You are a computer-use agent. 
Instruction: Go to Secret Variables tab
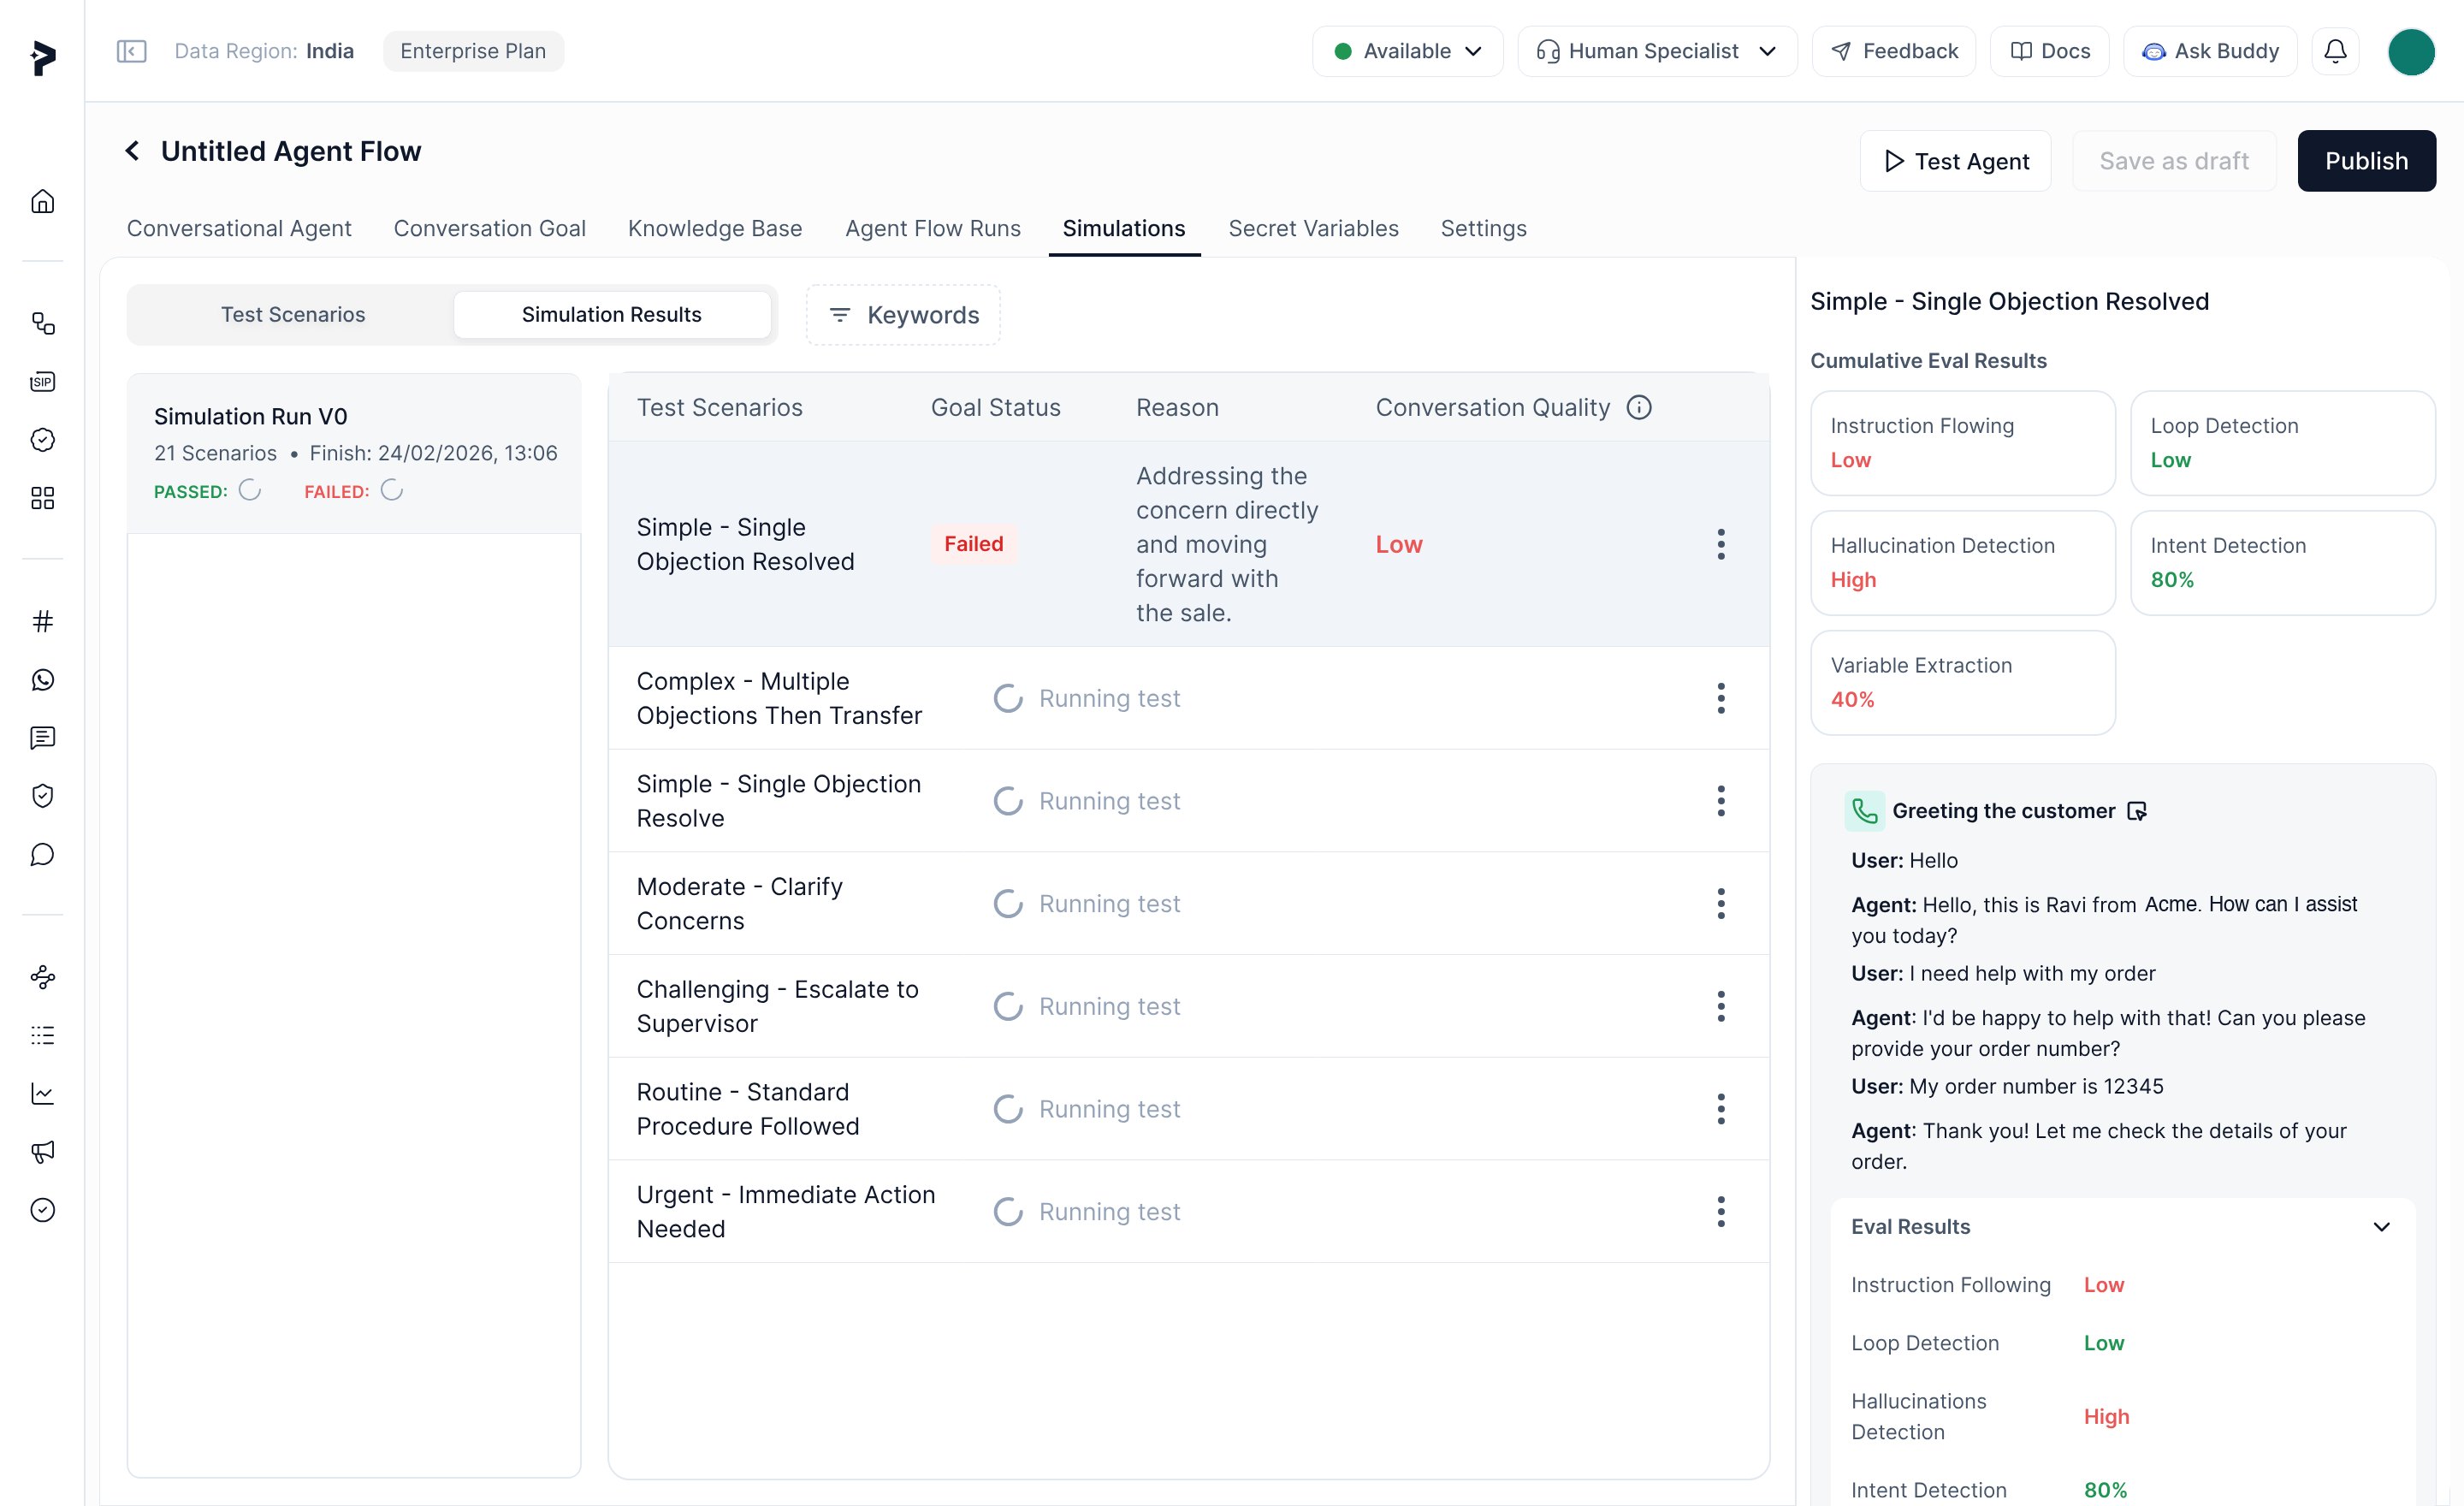(1313, 228)
